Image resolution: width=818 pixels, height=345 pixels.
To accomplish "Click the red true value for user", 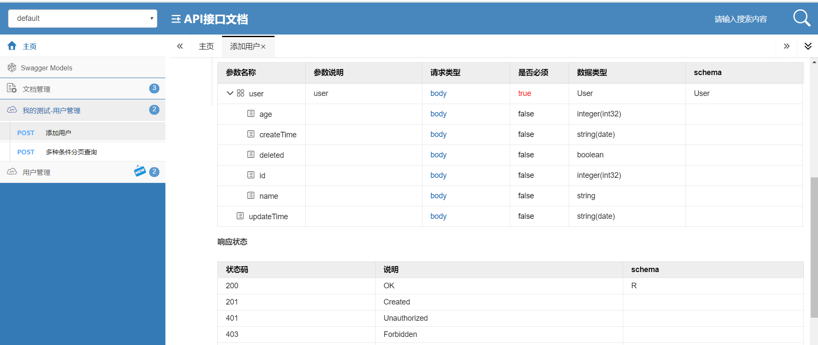I will [x=524, y=93].
